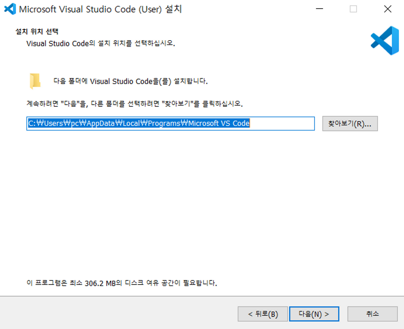This screenshot has width=404, height=329.
Task: Click the installation path input field
Action: click(170, 123)
